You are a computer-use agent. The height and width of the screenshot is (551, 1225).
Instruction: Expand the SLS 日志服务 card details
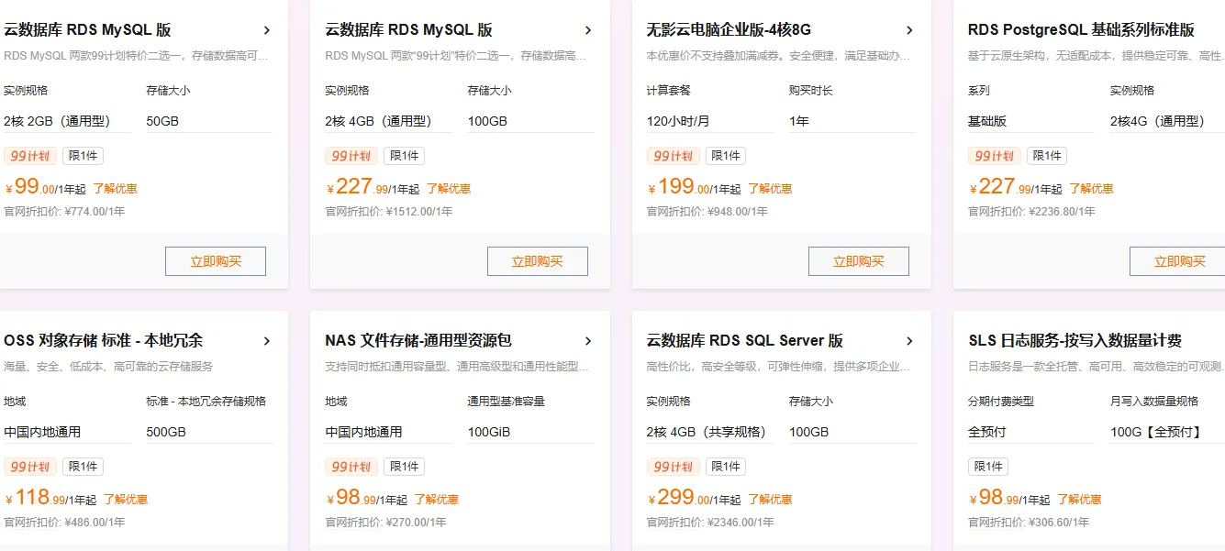coord(1220,340)
